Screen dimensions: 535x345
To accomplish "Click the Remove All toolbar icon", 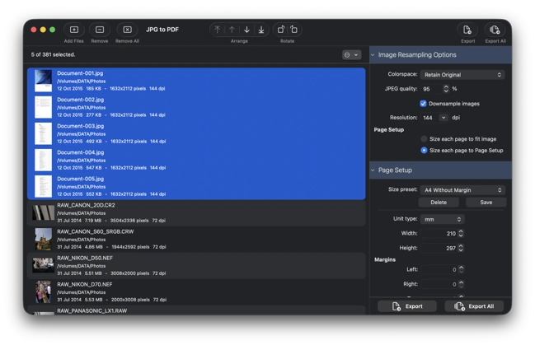I will pyautogui.click(x=127, y=30).
